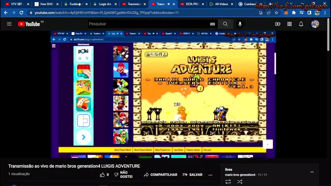Close the All Videos tab

[232, 4]
